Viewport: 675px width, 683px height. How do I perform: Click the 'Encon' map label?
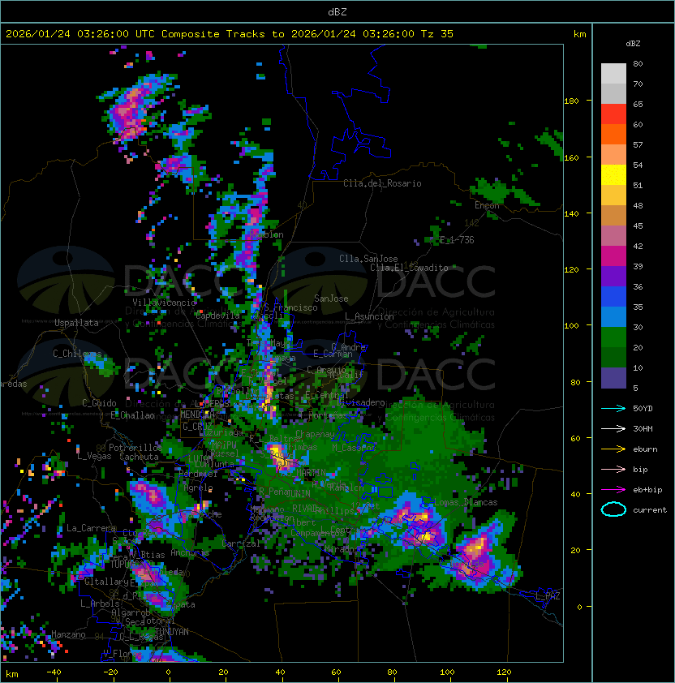(487, 205)
